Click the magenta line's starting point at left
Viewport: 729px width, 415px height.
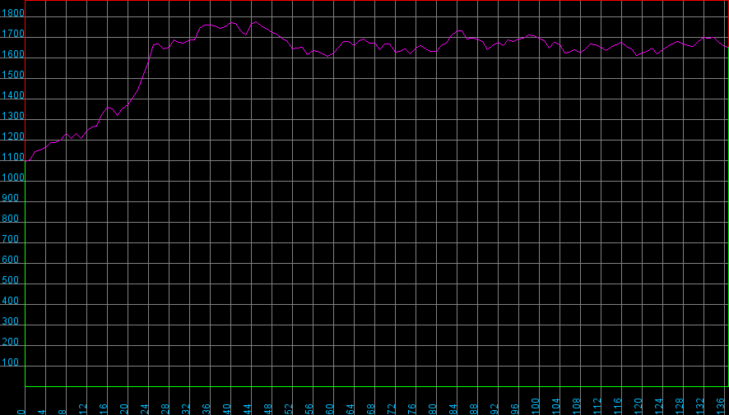[26, 160]
